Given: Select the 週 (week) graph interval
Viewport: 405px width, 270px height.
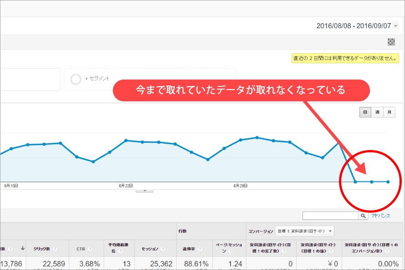Looking at the screenshot, I should pyautogui.click(x=377, y=112).
